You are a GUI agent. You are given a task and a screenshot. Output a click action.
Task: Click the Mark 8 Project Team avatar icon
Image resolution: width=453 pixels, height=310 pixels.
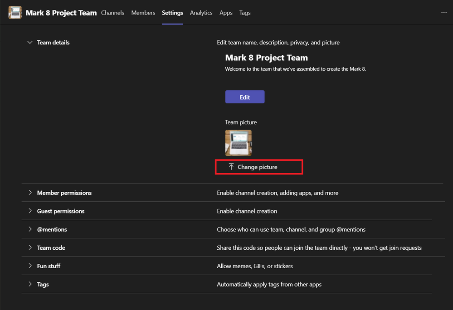(15, 13)
